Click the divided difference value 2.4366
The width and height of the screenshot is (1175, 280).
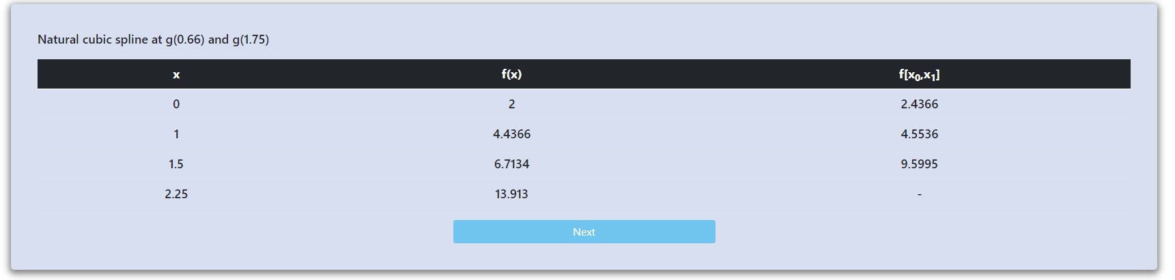919,104
